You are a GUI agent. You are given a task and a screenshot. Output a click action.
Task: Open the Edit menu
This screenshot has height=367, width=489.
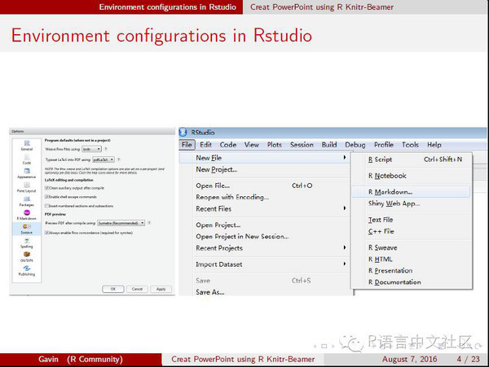206,145
